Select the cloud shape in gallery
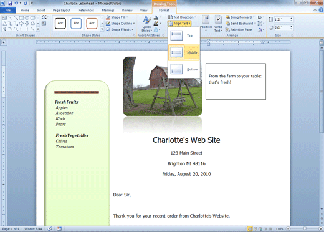 pyautogui.click(x=32, y=24)
